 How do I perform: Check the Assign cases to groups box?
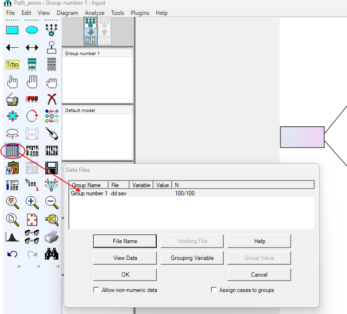pyautogui.click(x=214, y=290)
